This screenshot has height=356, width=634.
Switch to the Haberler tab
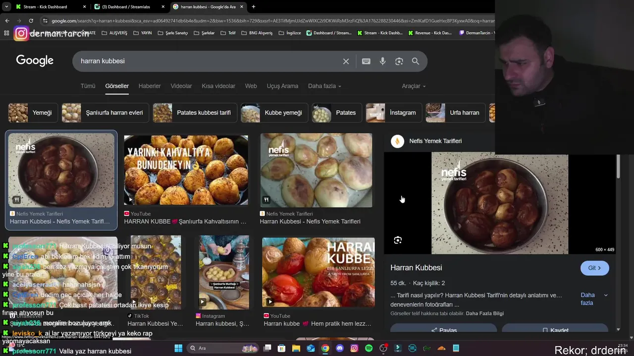(x=150, y=86)
